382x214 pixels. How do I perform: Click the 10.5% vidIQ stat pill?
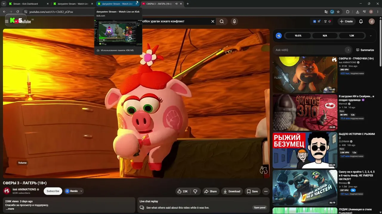(298, 36)
